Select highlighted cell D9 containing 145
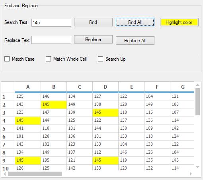 (x=105, y=160)
